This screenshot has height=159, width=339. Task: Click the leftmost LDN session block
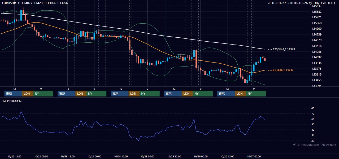point(28,94)
